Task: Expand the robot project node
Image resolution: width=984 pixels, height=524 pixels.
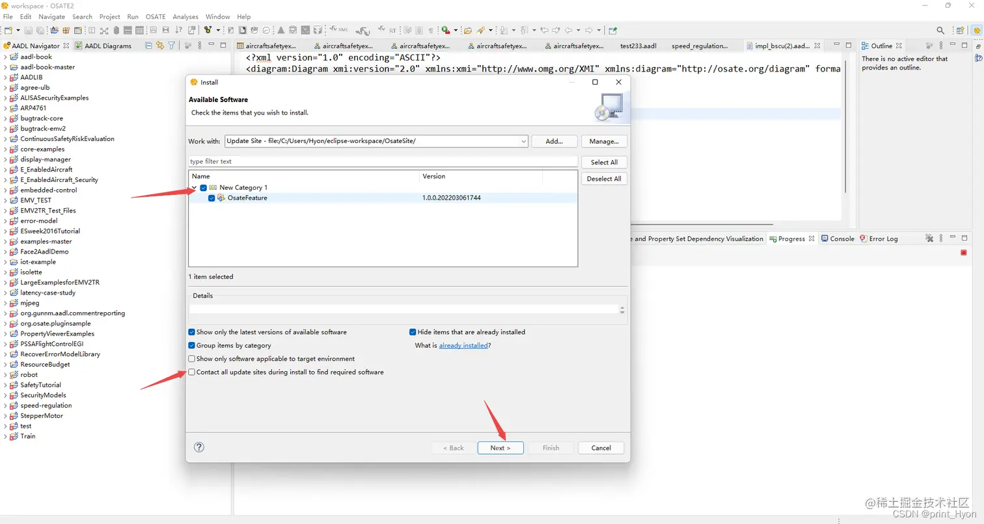Action: 5,374
